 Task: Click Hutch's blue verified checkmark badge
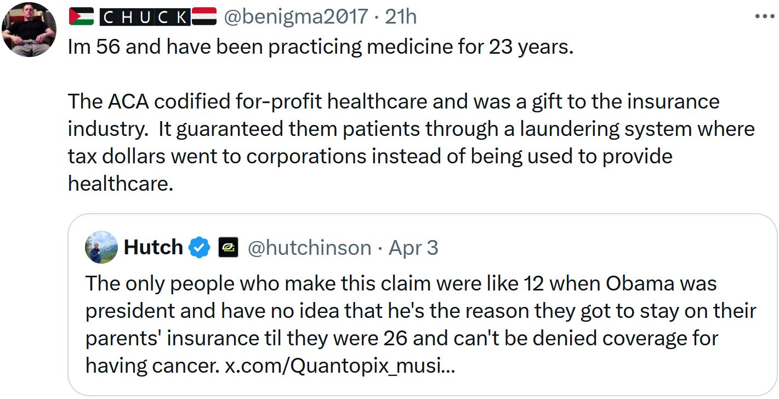tap(200, 248)
